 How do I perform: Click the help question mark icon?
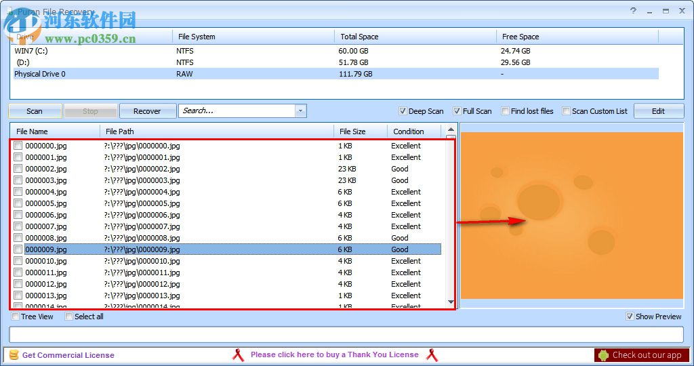[x=634, y=11]
